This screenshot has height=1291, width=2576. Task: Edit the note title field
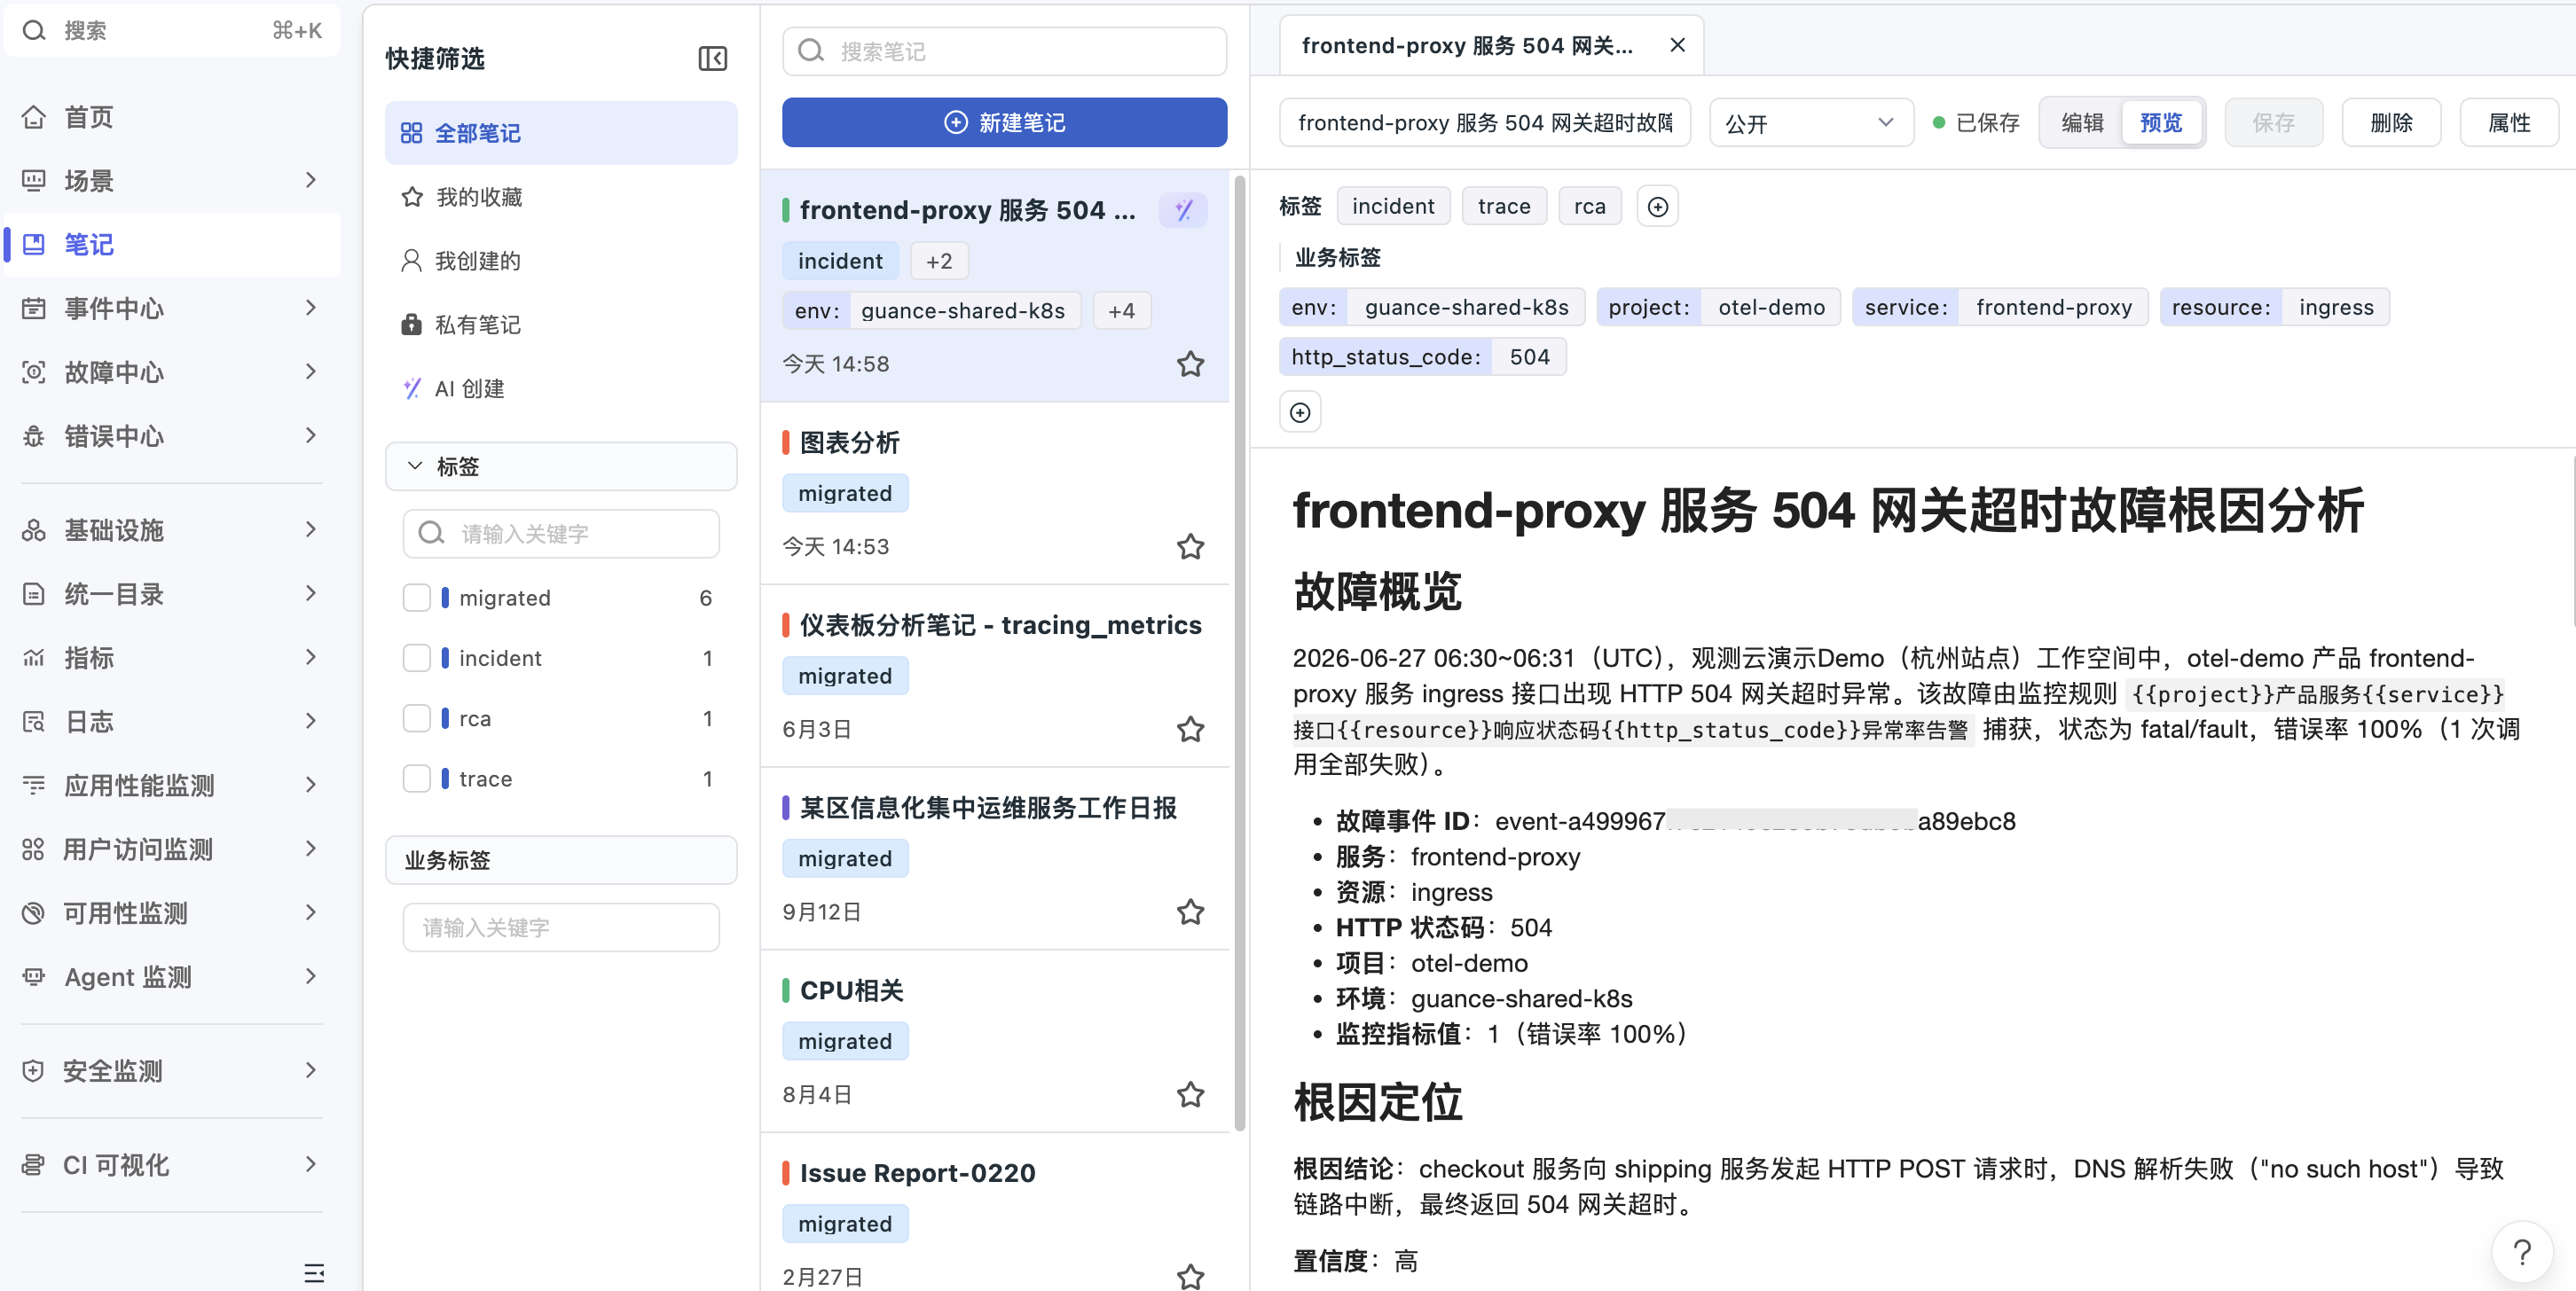click(1485, 123)
